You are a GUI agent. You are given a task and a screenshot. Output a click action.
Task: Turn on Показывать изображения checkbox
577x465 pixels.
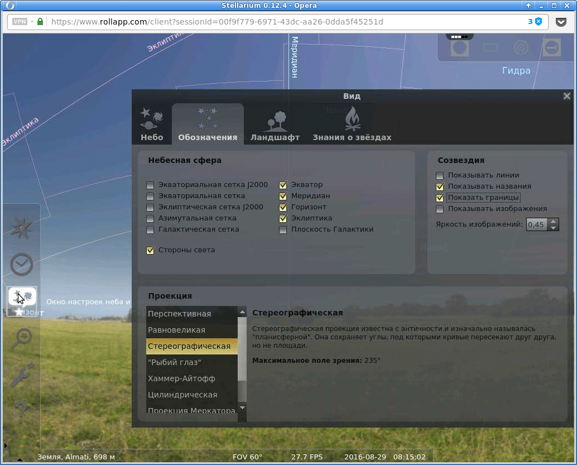tap(440, 209)
